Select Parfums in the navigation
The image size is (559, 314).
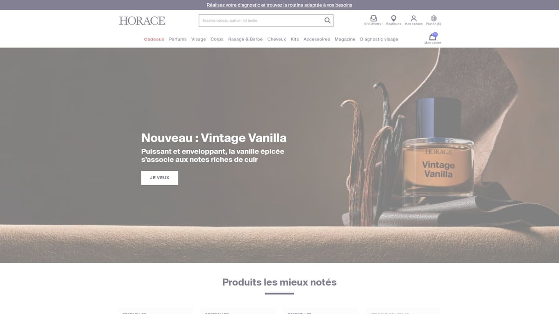[x=178, y=40]
